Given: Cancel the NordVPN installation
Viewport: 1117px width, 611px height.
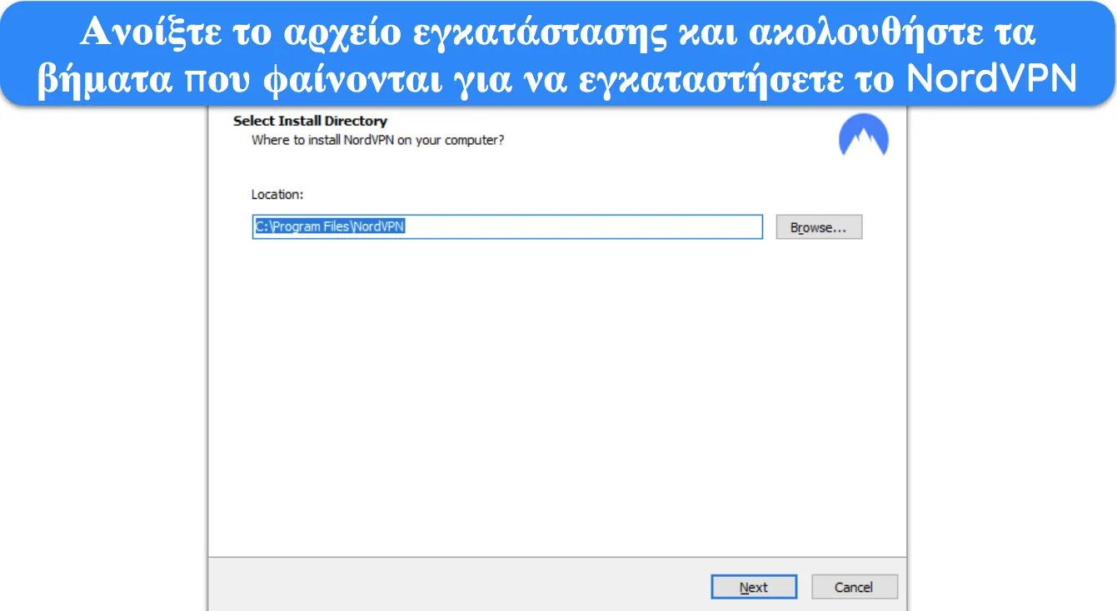Looking at the screenshot, I should click(855, 587).
